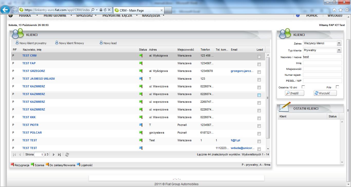Tick the Lead checkbox for TEST CRM
The width and height of the screenshot is (351, 187).
pos(259,57)
